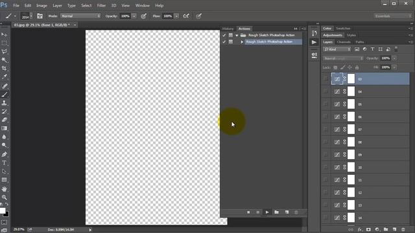Select the Crop tool

5,69
